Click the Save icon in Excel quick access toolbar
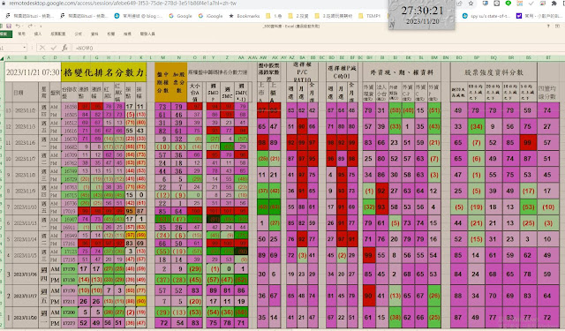Image resolution: width=565 pixels, height=331 pixels. point(8,26)
